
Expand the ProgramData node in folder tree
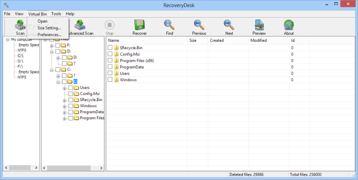[x=65, y=112]
